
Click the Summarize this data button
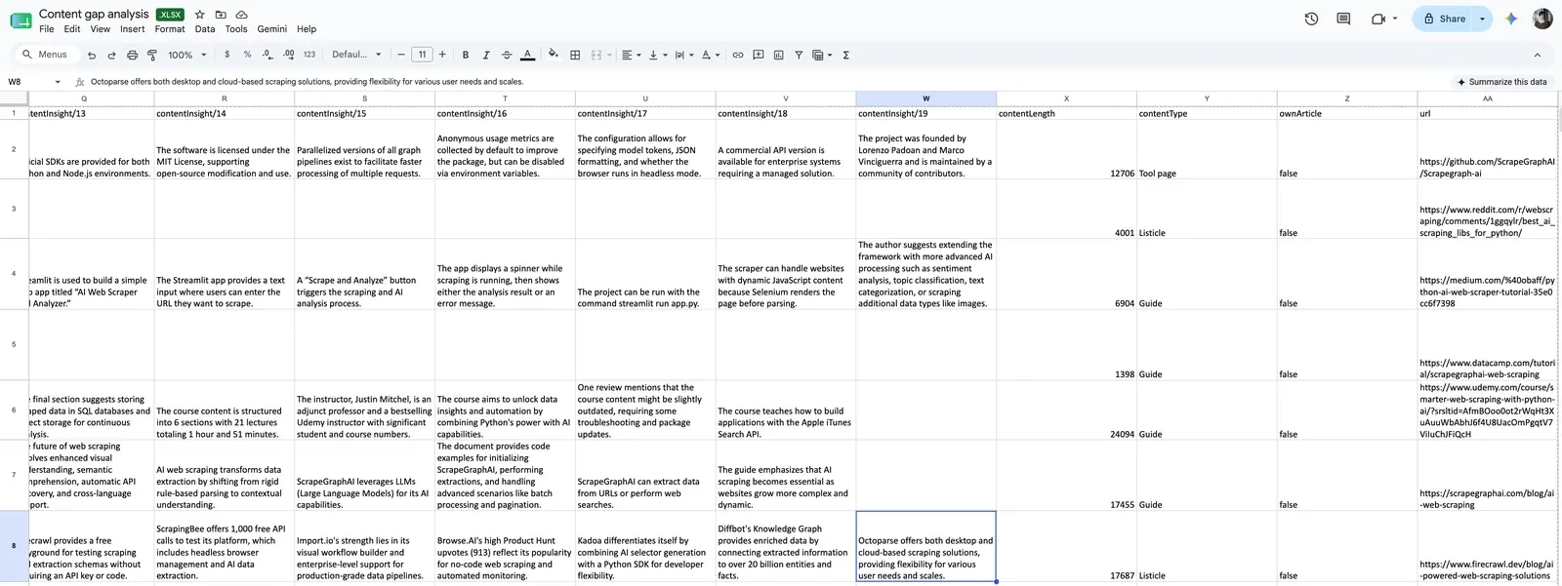point(1502,82)
